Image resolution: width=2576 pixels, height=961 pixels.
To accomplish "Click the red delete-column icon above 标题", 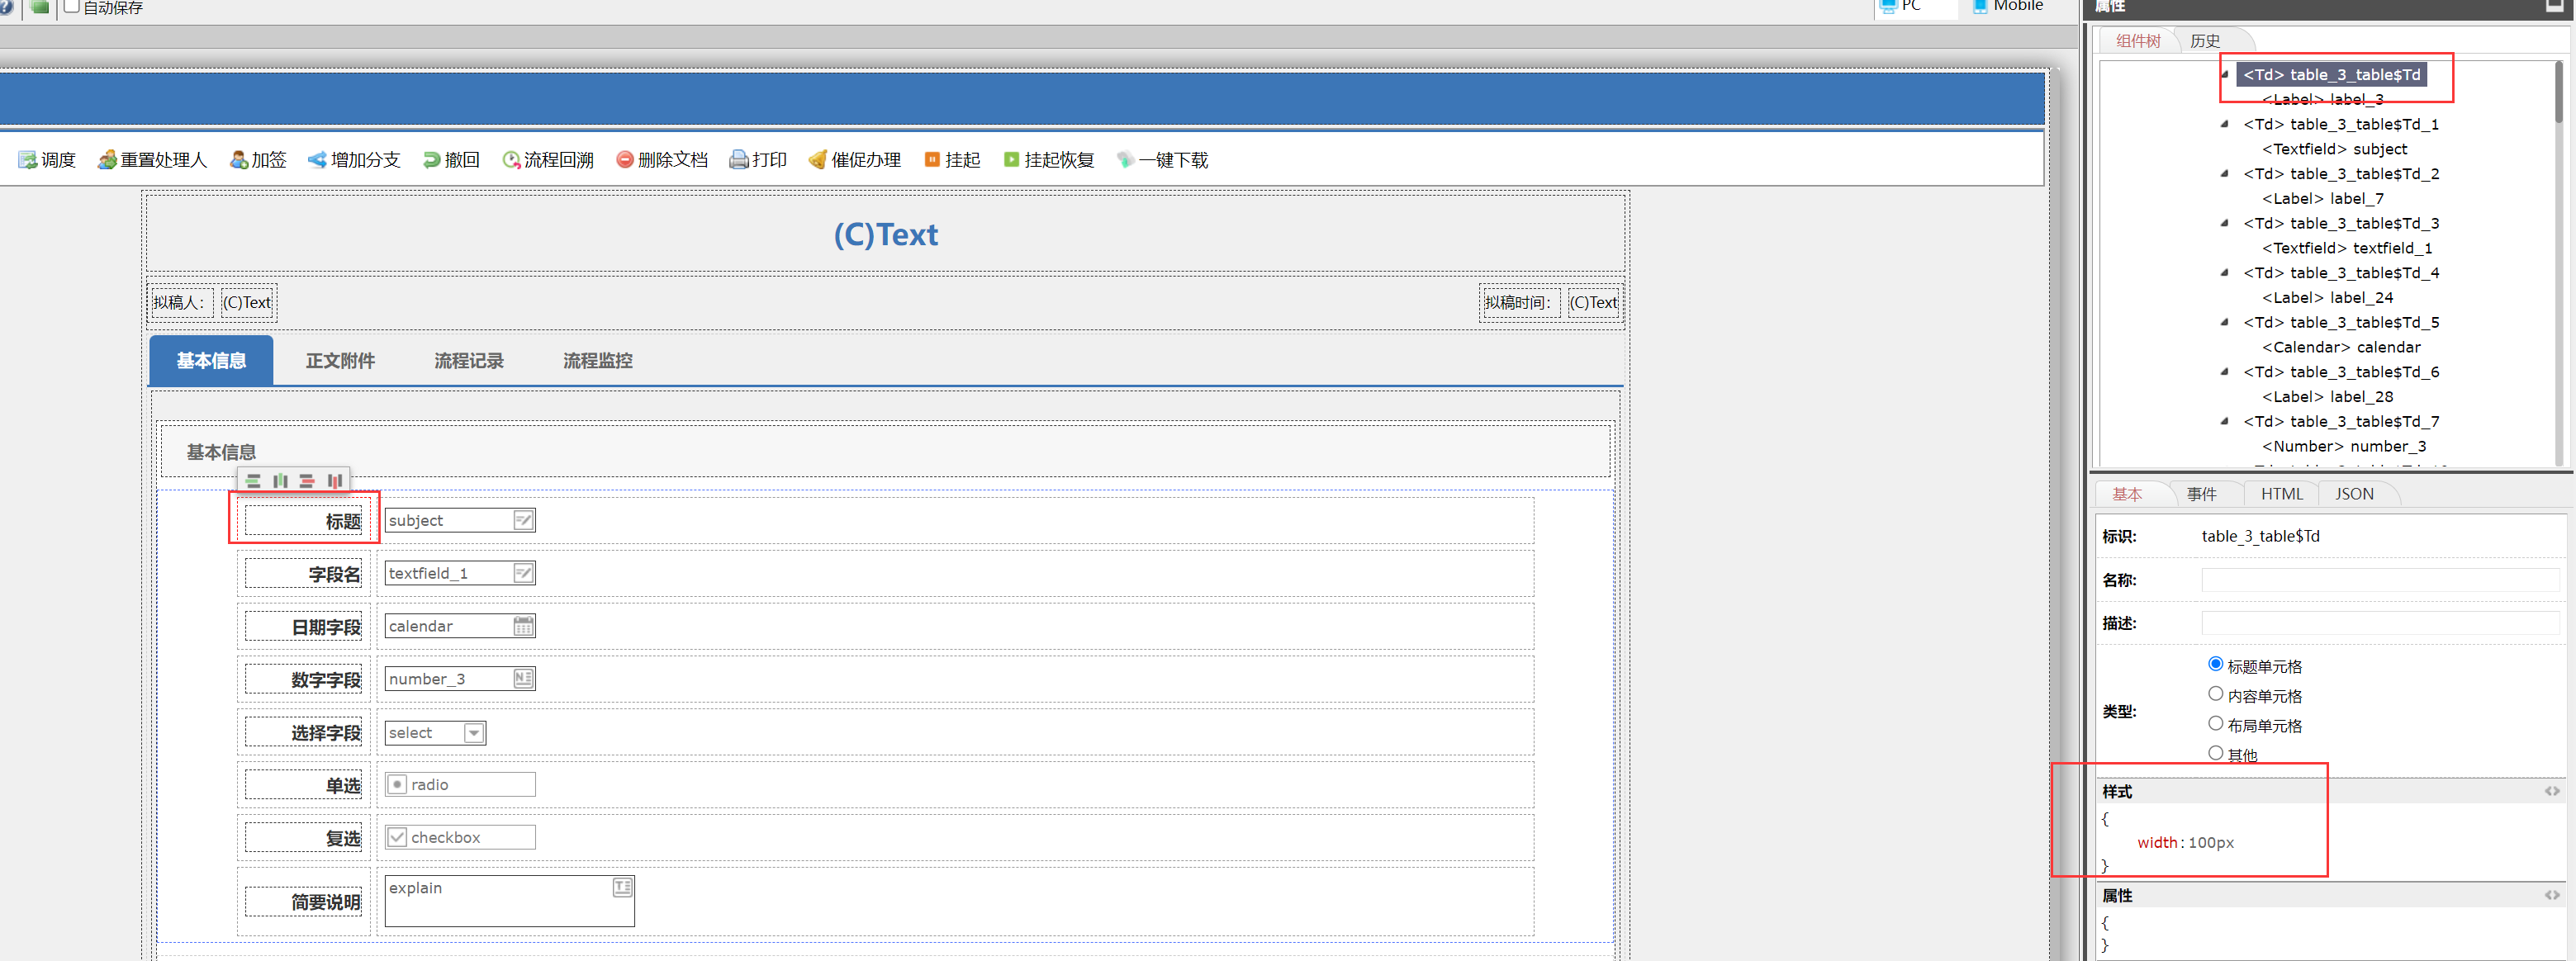I will tap(334, 481).
